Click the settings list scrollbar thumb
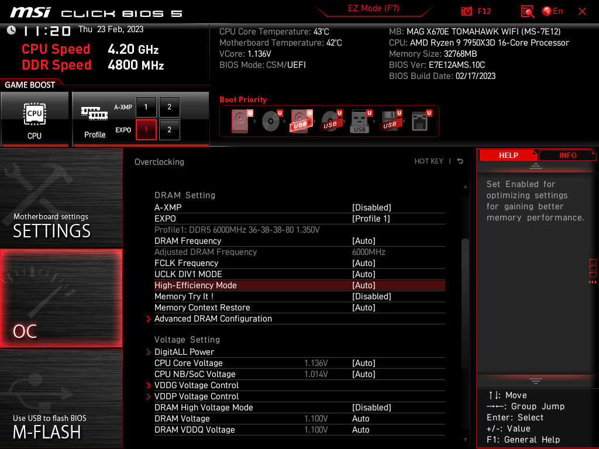The width and height of the screenshot is (599, 449). [465, 303]
